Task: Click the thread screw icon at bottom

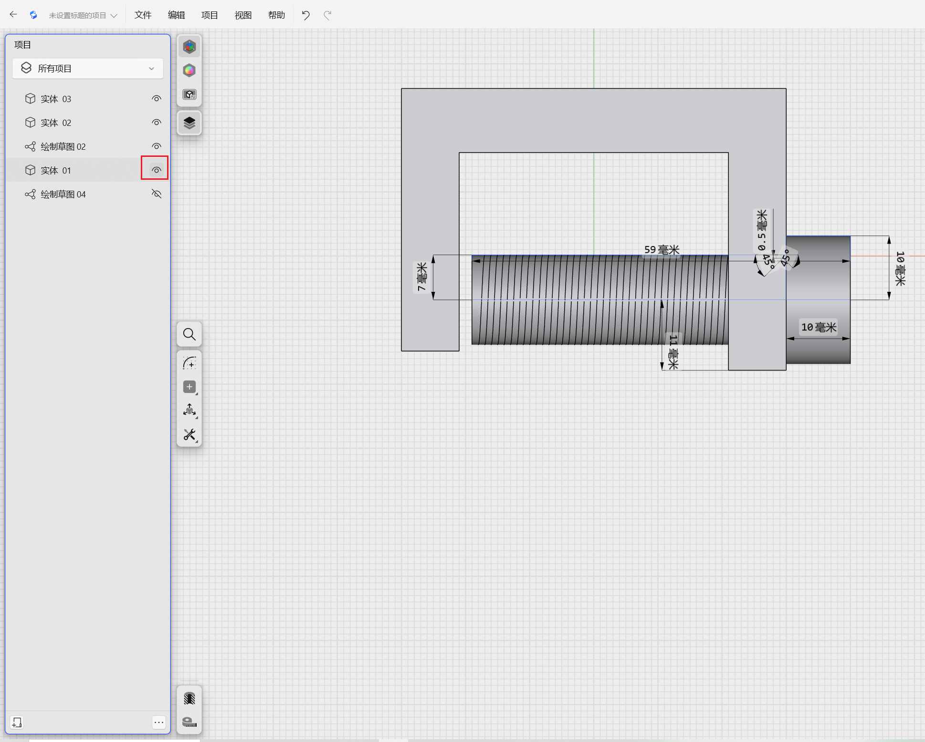Action: coord(189,699)
